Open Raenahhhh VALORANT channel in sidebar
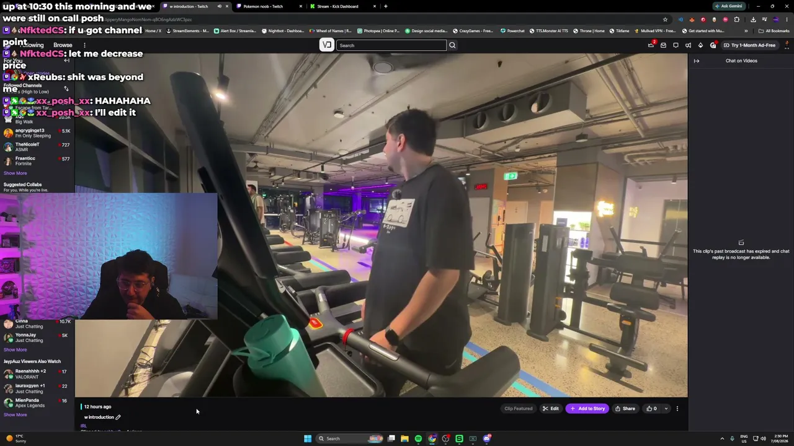Viewport: 794px width, 446px height. point(37,374)
